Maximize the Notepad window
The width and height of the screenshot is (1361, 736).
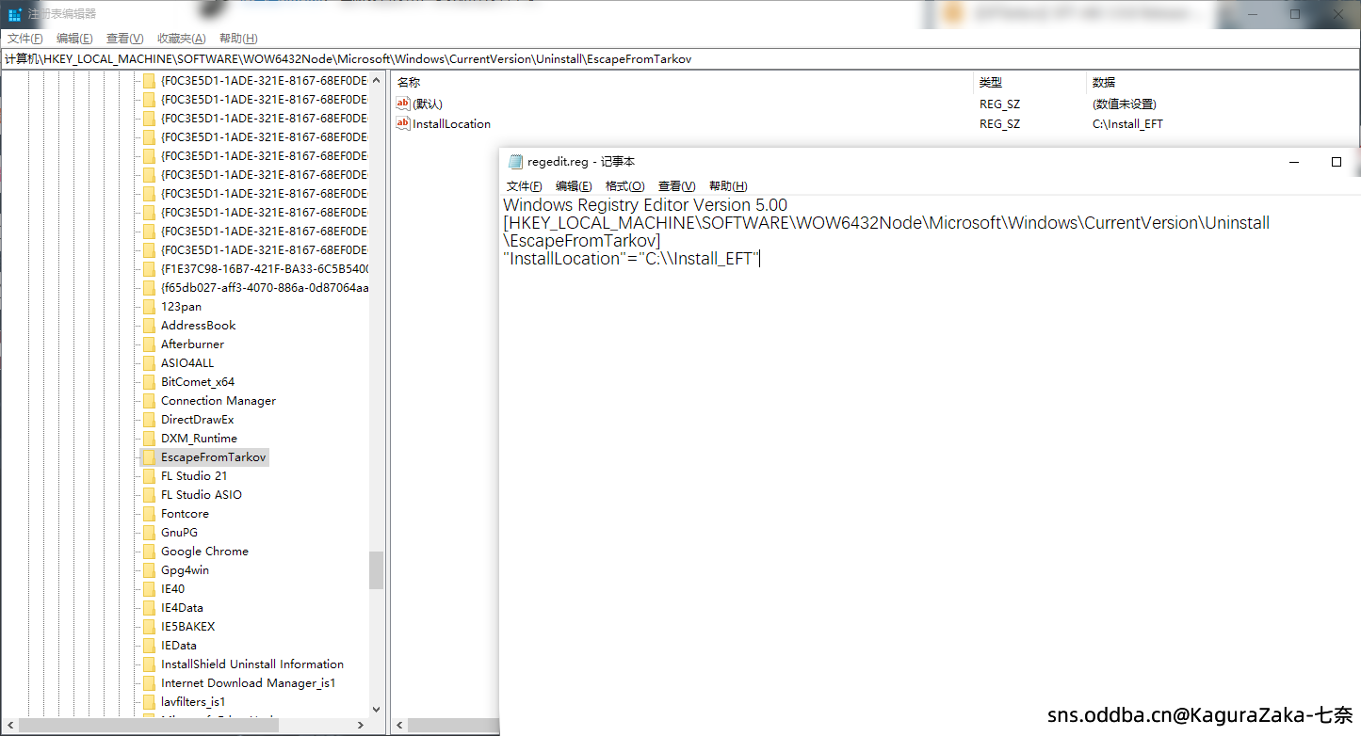[1336, 162]
